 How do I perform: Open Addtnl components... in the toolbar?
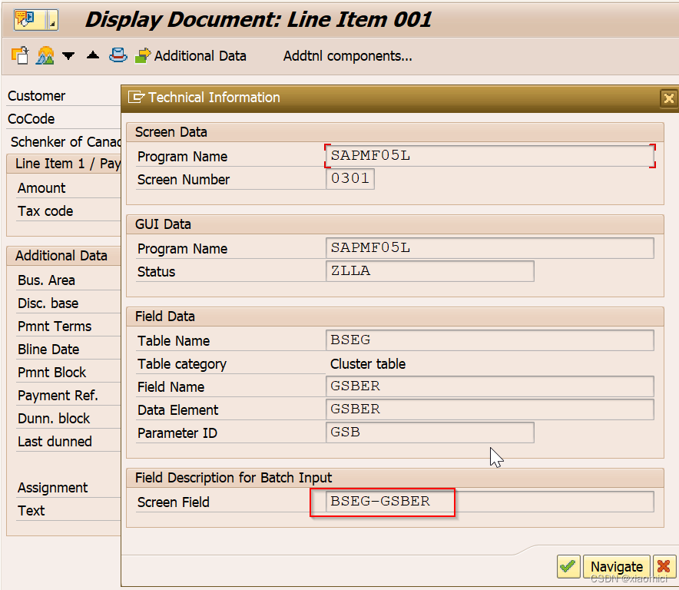tap(348, 56)
